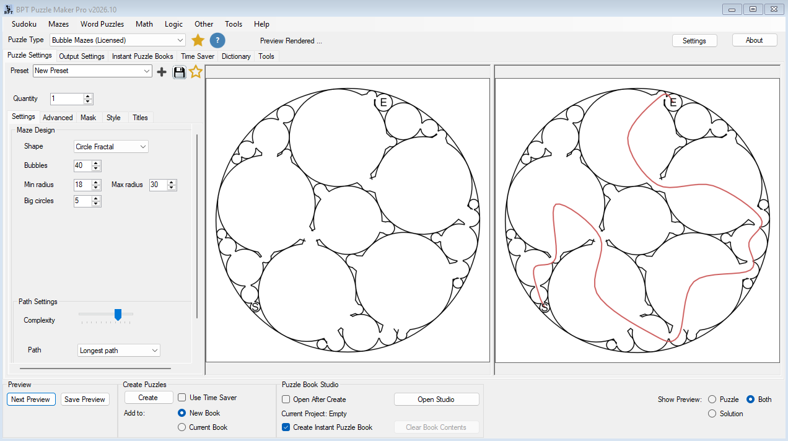The height and width of the screenshot is (441, 788).
Task: Decrease Bubbles count spinner down
Action: point(96,168)
